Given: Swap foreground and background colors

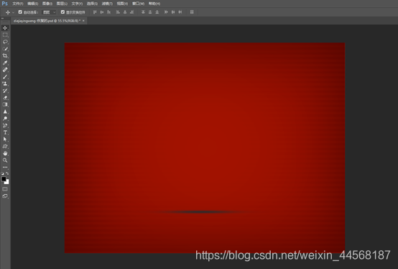Looking at the screenshot, I should [7, 173].
